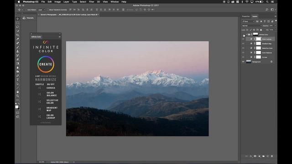Image resolution: width=292 pixels, height=164 pixels.
Task: Open the Edit Toolbar three-dots icon
Action: tap(18, 100)
